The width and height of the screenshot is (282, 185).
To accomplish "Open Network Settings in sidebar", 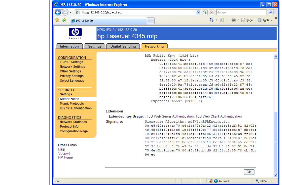I will [72, 67].
